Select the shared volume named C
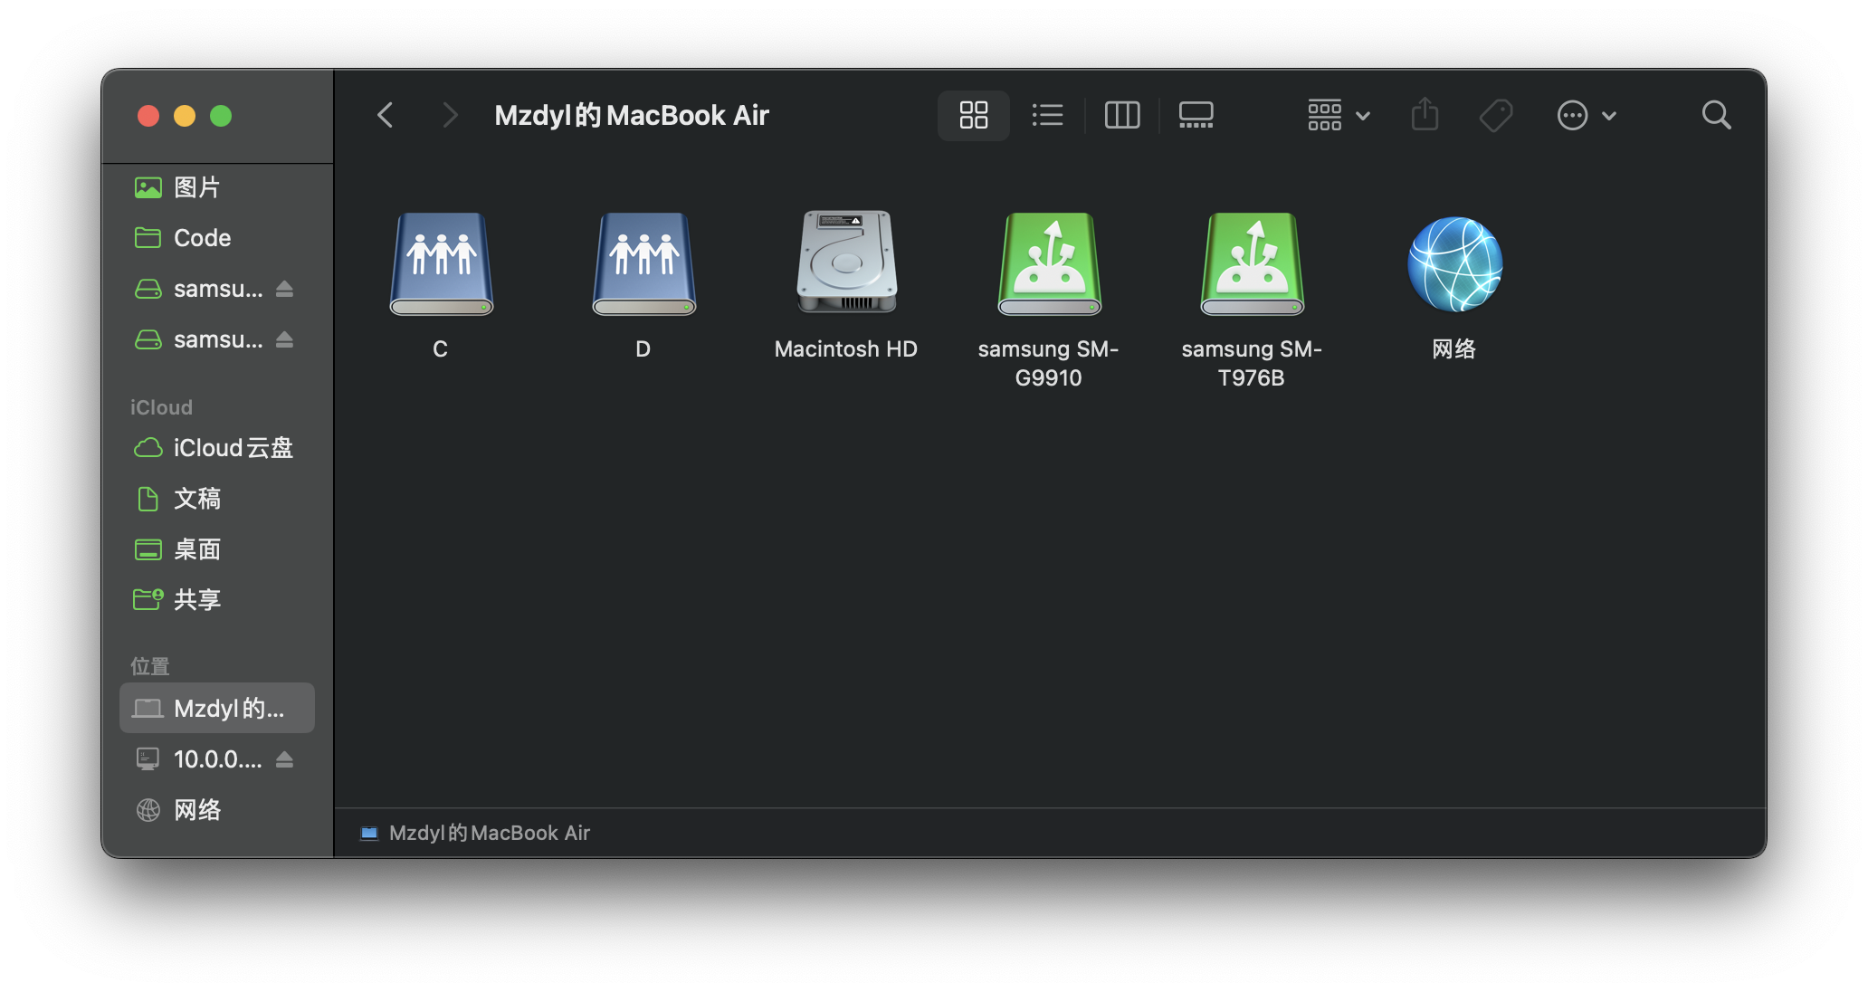Screen dimensions: 1868x992 pyautogui.click(x=441, y=263)
